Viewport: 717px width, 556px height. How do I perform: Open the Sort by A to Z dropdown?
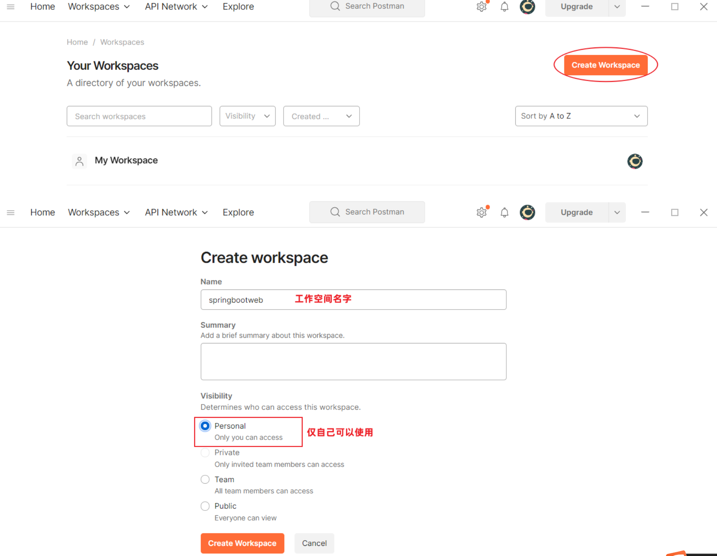tap(581, 116)
